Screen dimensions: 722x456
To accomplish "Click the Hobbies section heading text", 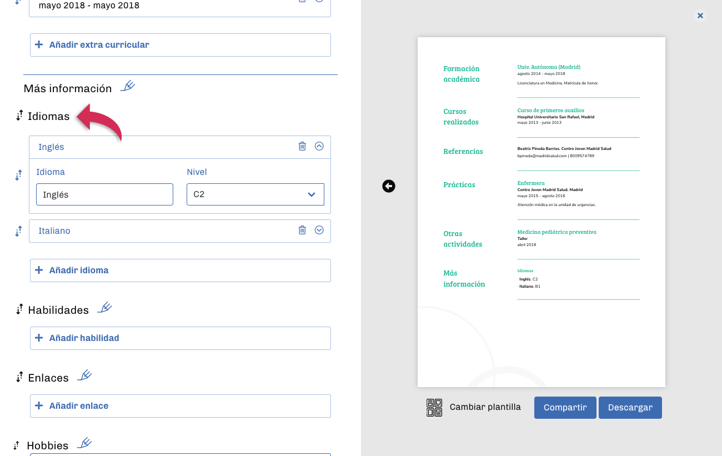I will (x=48, y=445).
